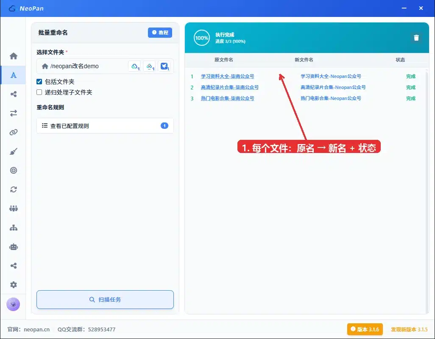This screenshot has height=339, width=435.
Task: Open the upper share sidebar icon
Action: (x=13, y=94)
